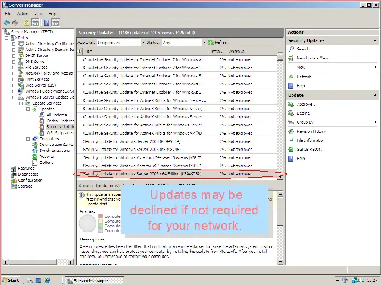Click the Status Report icon

pyautogui.click(x=291, y=149)
